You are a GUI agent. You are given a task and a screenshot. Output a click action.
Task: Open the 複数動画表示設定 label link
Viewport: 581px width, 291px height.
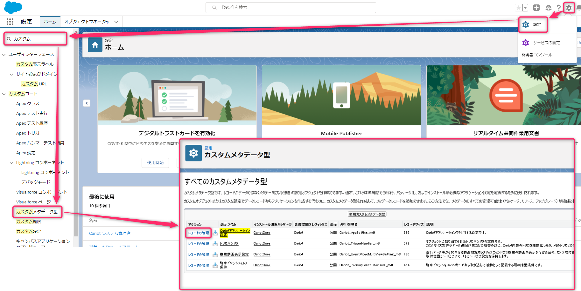point(234,254)
